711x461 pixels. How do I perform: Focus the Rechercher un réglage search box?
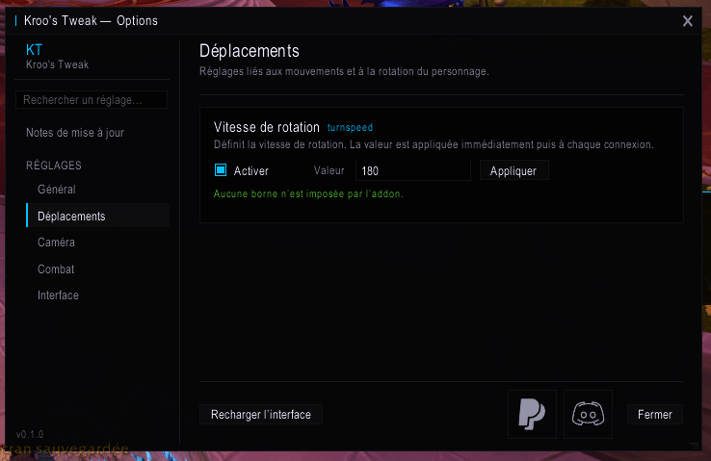[92, 100]
